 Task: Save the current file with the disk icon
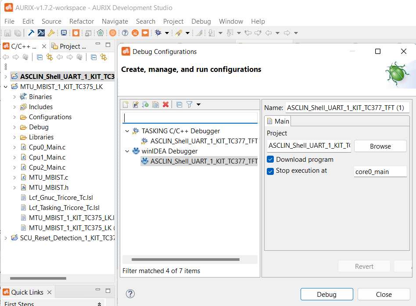tap(7, 33)
